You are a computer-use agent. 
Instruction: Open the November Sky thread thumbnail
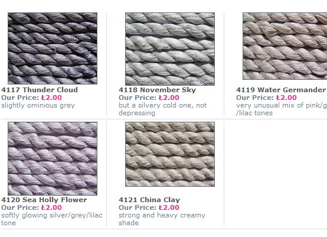pos(170,49)
